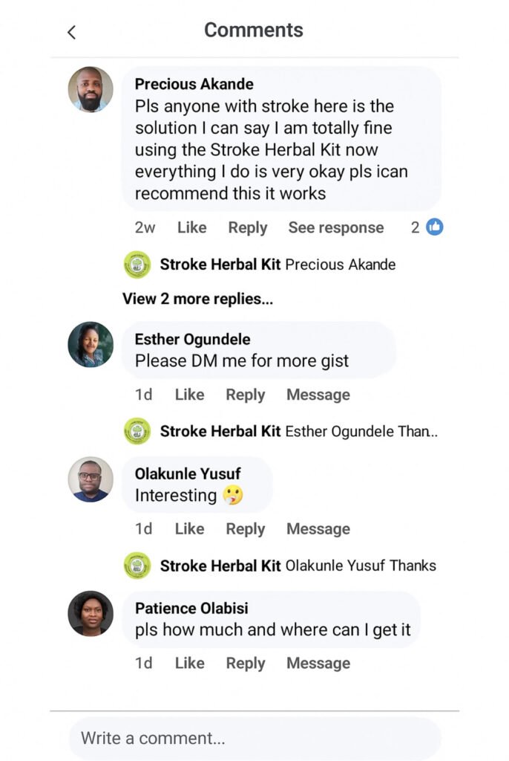509x761 pixels.
Task: Open Precious Akande's profile picture
Action: pos(91,89)
